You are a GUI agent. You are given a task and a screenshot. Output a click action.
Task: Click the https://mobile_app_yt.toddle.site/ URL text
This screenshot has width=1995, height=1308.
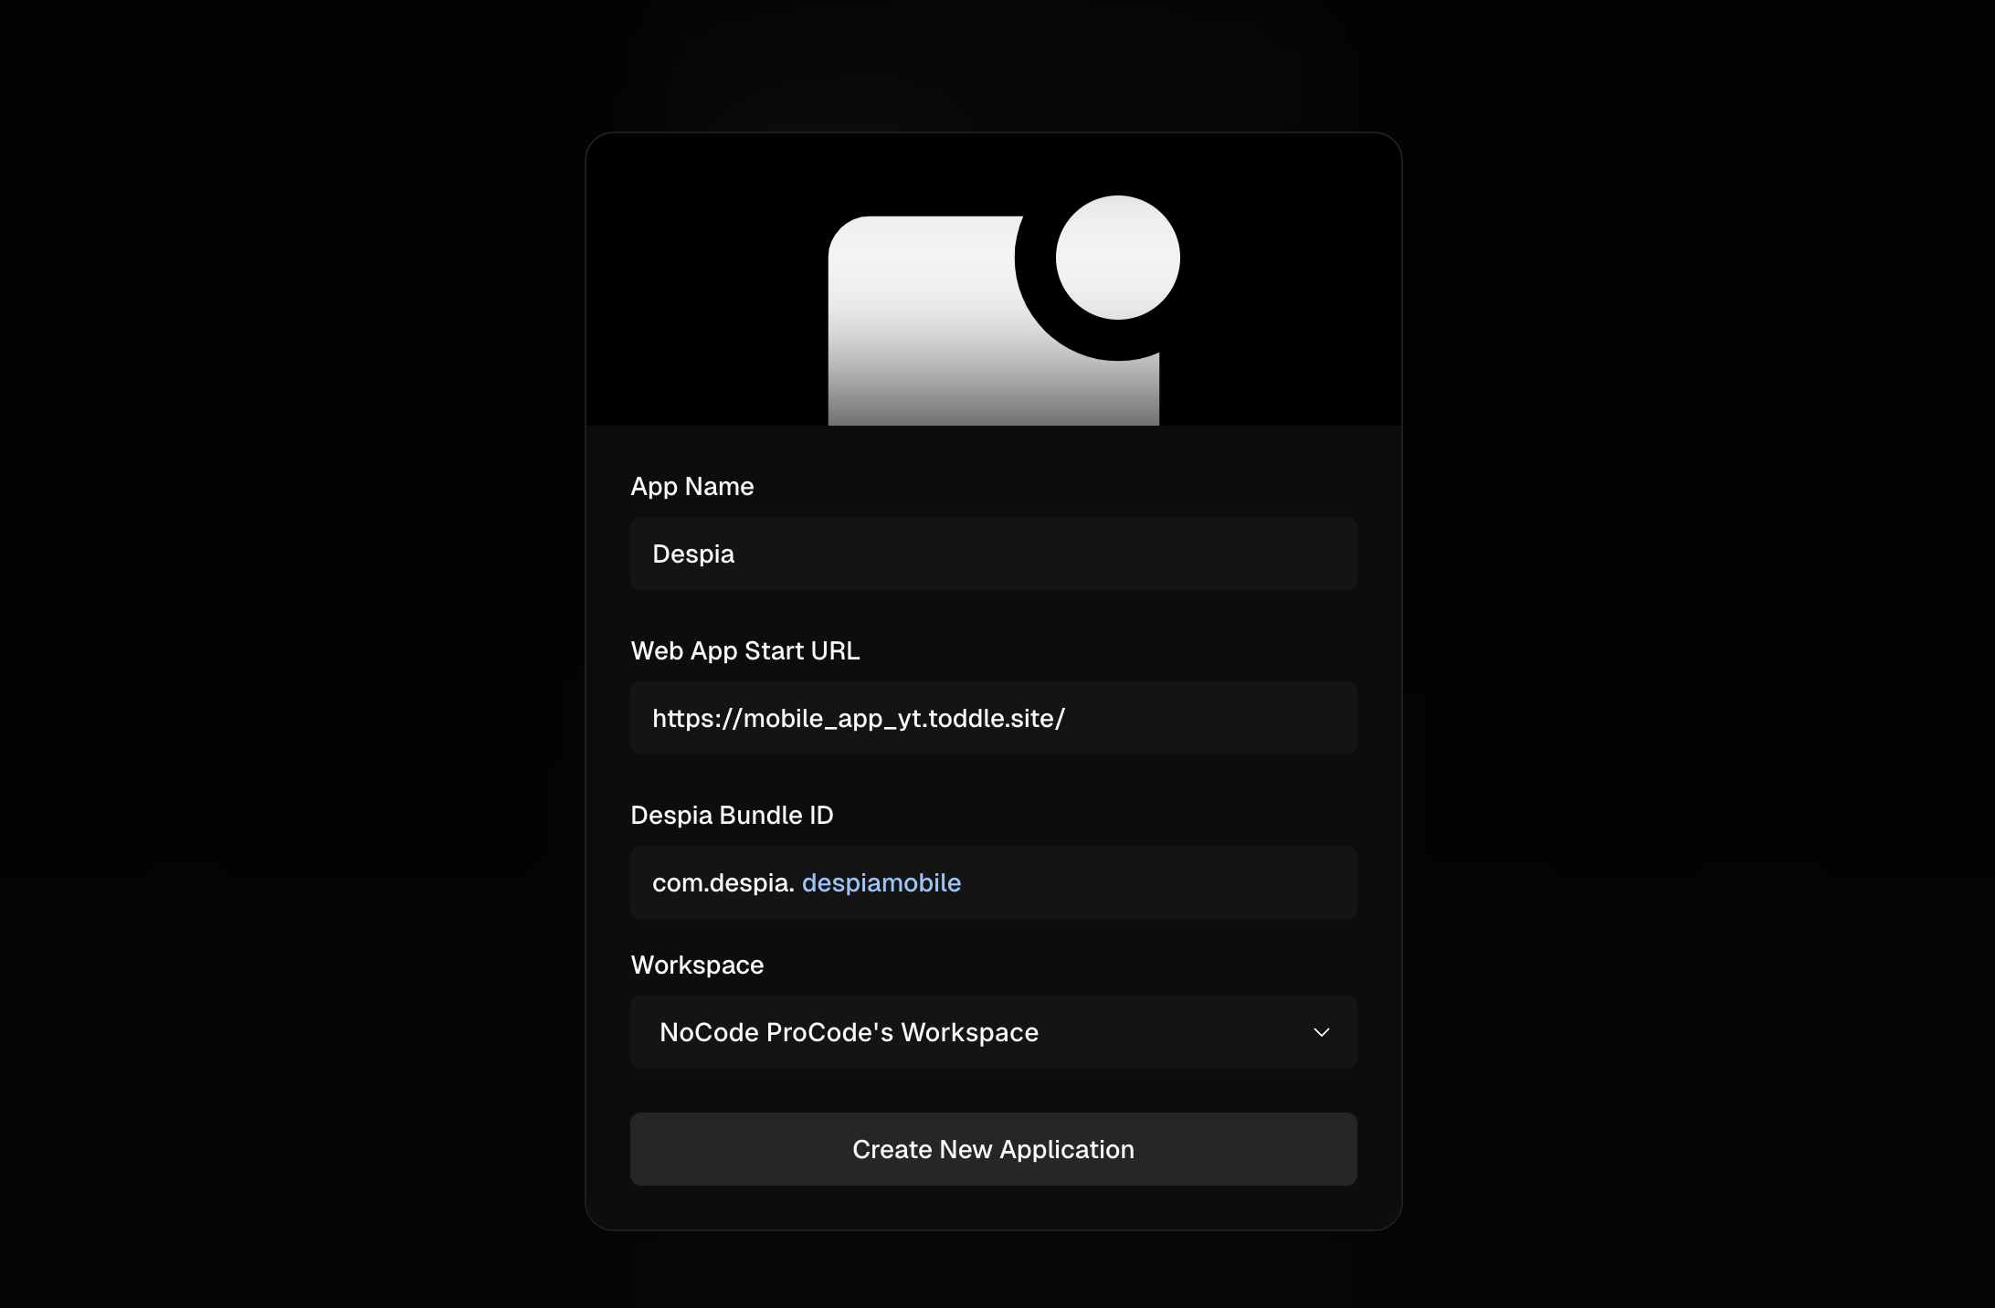(858, 718)
